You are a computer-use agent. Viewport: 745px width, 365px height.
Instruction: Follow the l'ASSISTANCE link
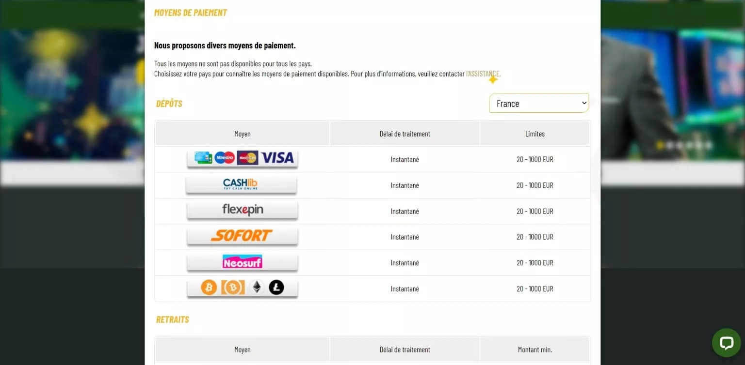click(x=483, y=74)
